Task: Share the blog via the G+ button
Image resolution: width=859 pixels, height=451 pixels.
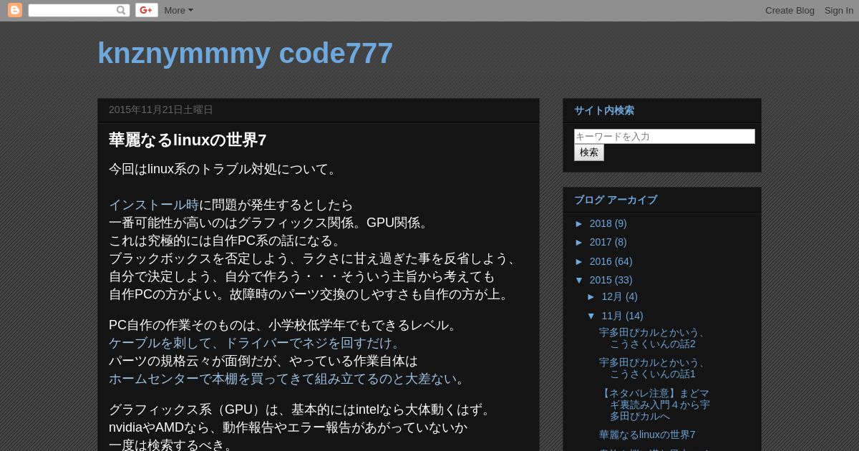Action: 147,10
